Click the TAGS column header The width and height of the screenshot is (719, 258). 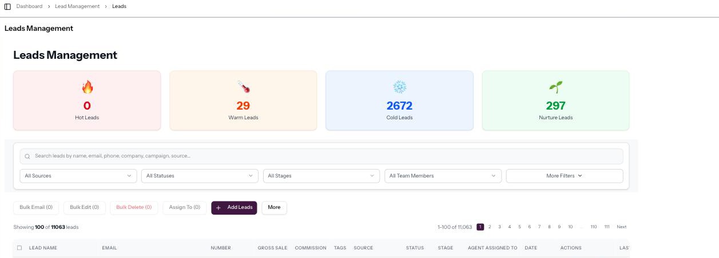coord(340,248)
